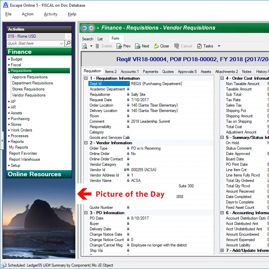Open Department Requisitions
The width and height of the screenshot is (269, 269).
pos(32,83)
